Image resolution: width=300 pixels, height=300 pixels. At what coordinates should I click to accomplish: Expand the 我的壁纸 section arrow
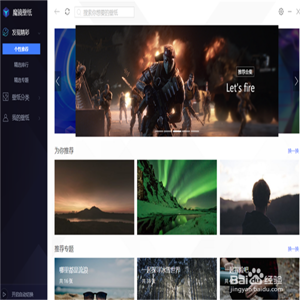(x=39, y=118)
